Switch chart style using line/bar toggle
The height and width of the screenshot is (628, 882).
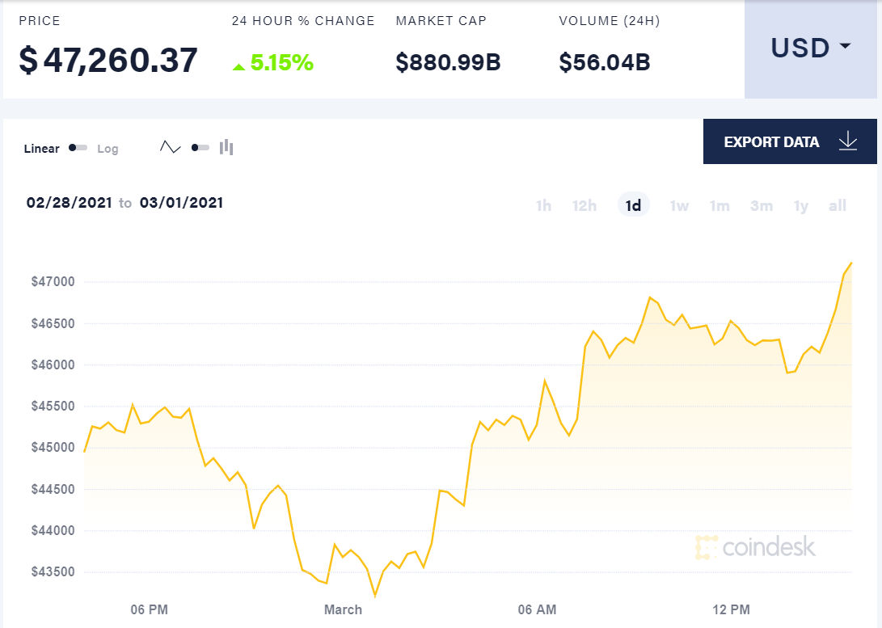tap(200, 147)
